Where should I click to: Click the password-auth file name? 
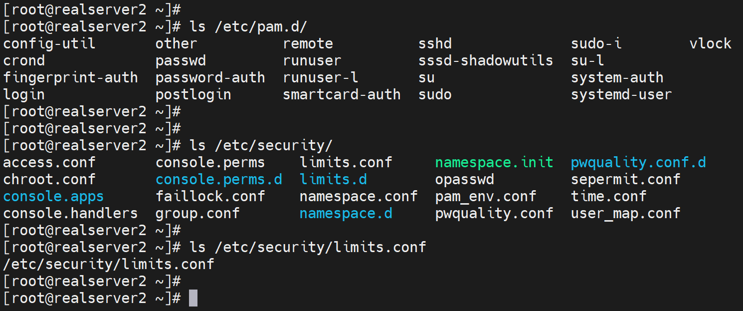click(210, 77)
